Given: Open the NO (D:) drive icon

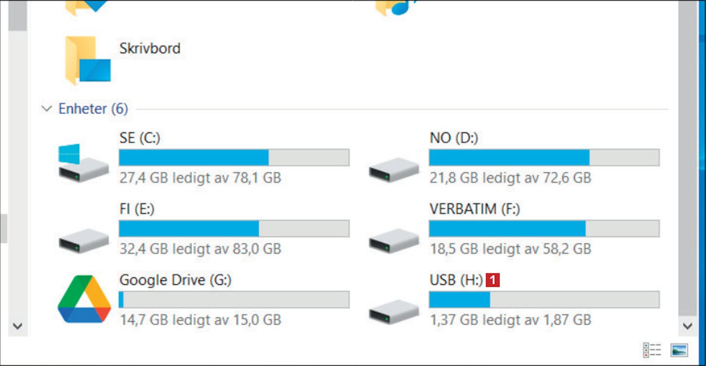Looking at the screenshot, I should coord(393,170).
